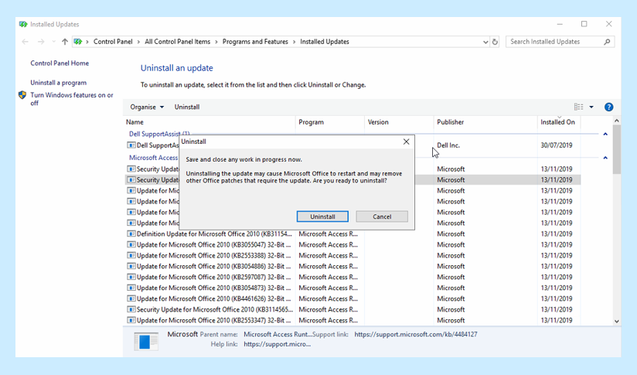This screenshot has width=637, height=375.
Task: Click Dell Inc. publisher cell
Action: [448, 145]
